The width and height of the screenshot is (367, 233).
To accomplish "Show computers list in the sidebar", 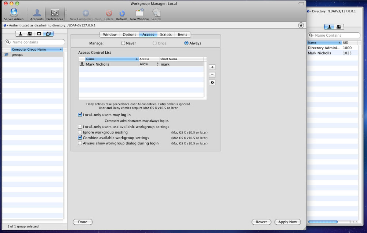I will click(x=39, y=34).
